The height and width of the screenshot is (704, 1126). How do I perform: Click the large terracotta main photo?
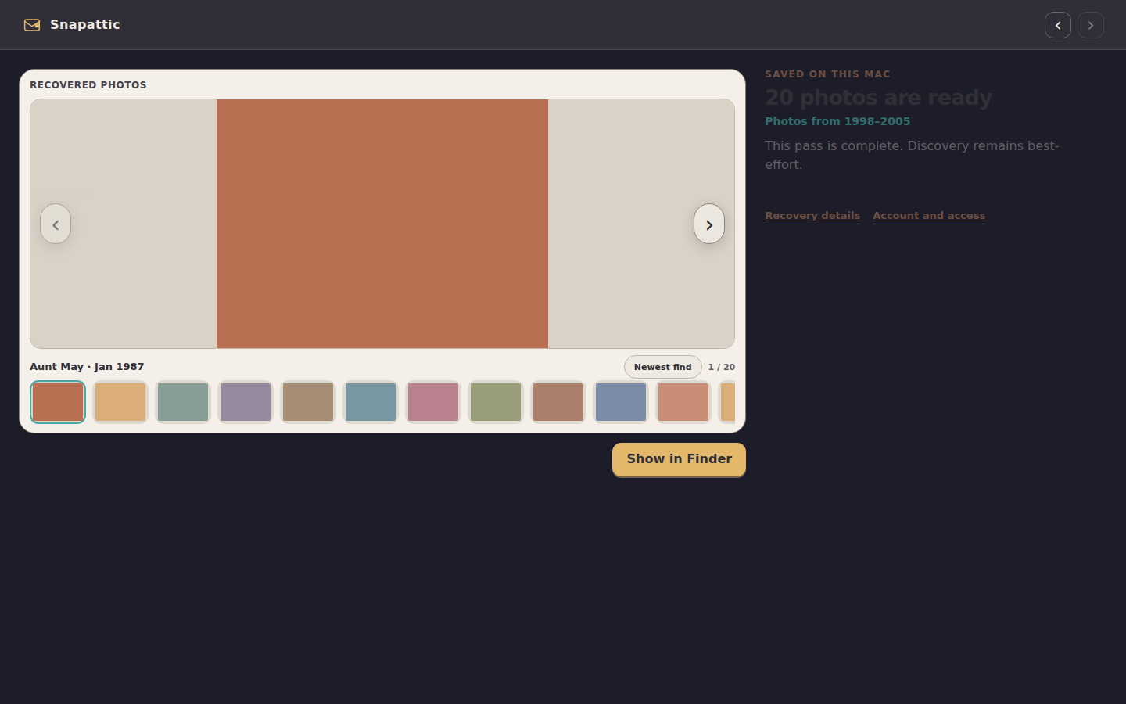click(382, 224)
